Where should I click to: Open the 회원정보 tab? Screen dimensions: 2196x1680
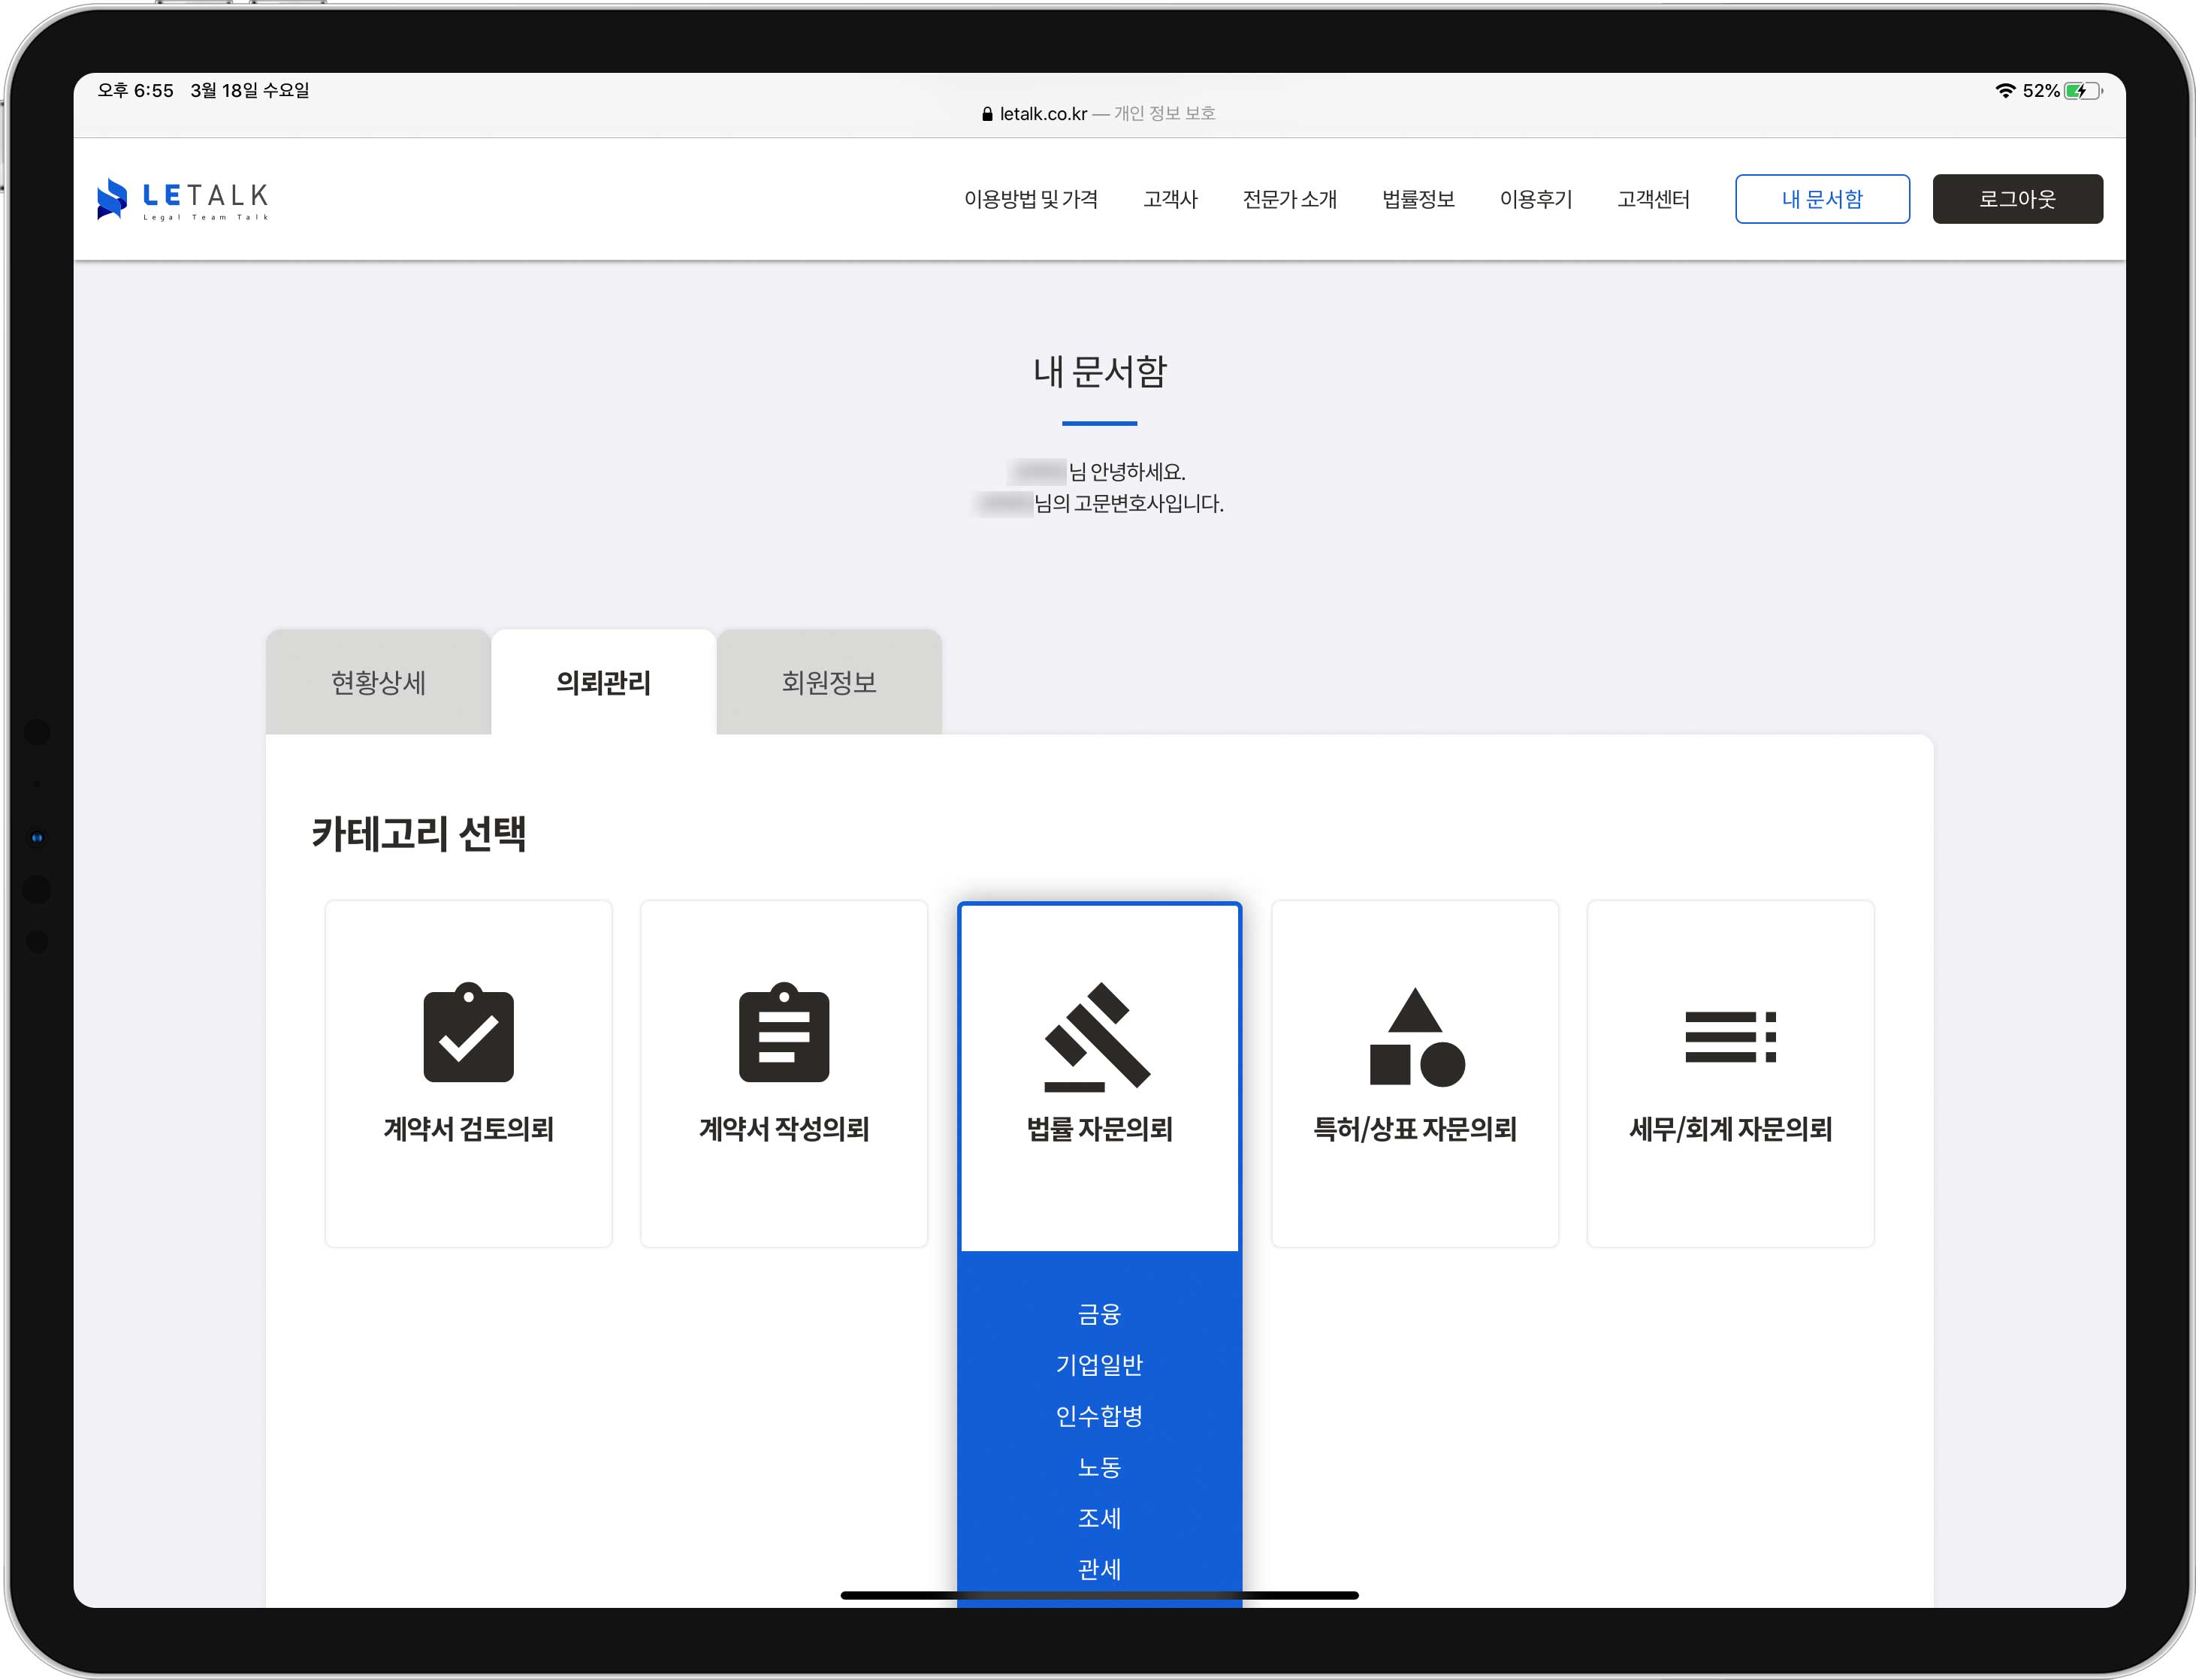829,683
